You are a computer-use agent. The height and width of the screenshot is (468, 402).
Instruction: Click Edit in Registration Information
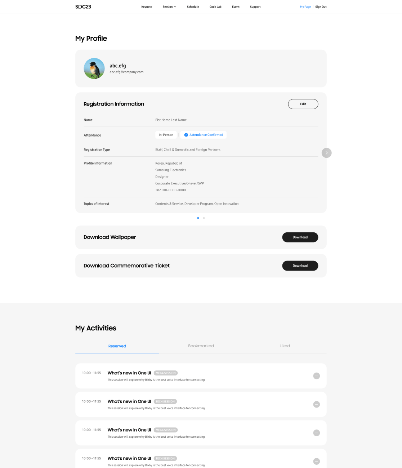click(303, 104)
